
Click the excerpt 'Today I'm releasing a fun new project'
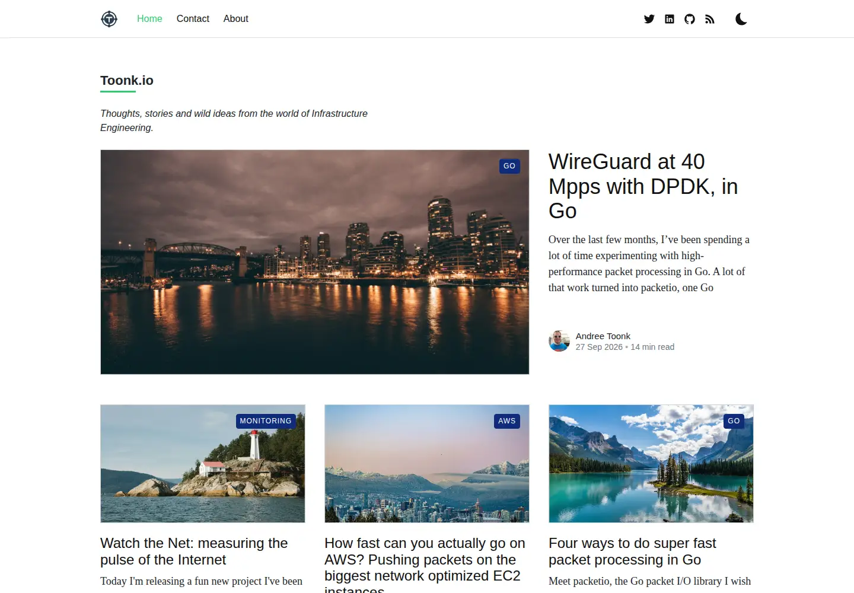[202, 581]
